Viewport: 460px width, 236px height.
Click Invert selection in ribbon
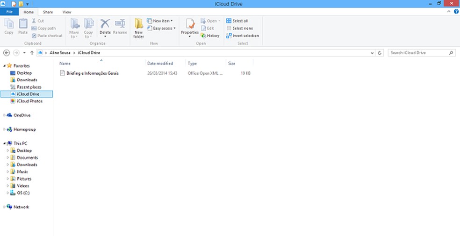242,36
